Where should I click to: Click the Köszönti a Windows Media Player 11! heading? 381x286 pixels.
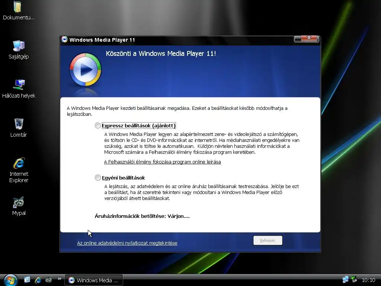[x=161, y=54]
